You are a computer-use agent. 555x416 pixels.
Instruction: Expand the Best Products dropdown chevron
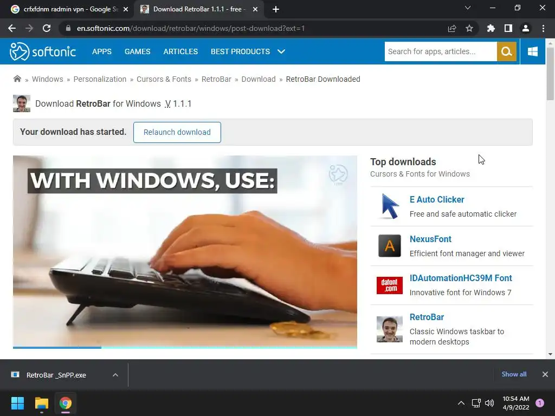(x=281, y=51)
